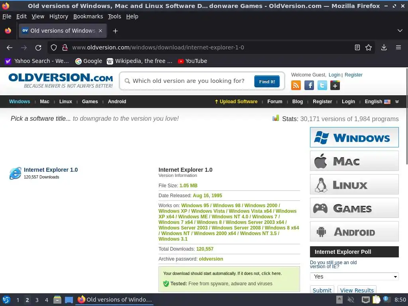Viewport: 408px width, 306px height.
Task: Reload the current page
Action: pyautogui.click(x=38, y=48)
